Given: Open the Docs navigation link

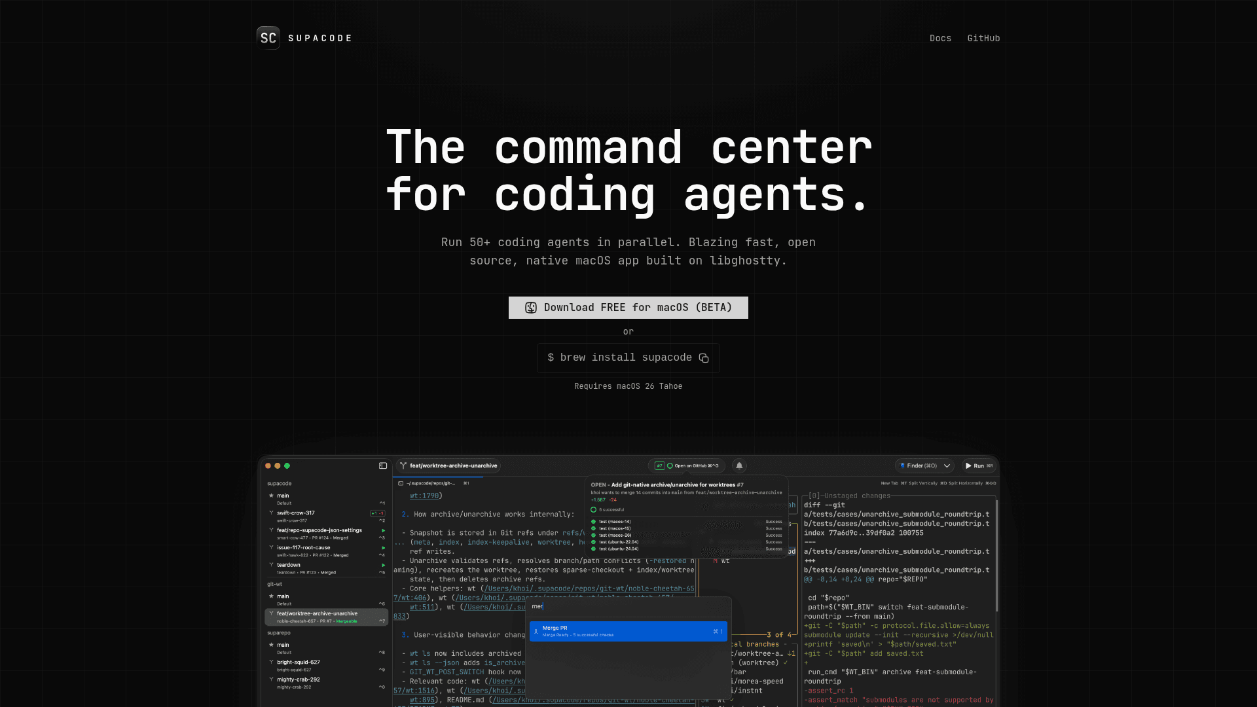Looking at the screenshot, I should click(940, 38).
